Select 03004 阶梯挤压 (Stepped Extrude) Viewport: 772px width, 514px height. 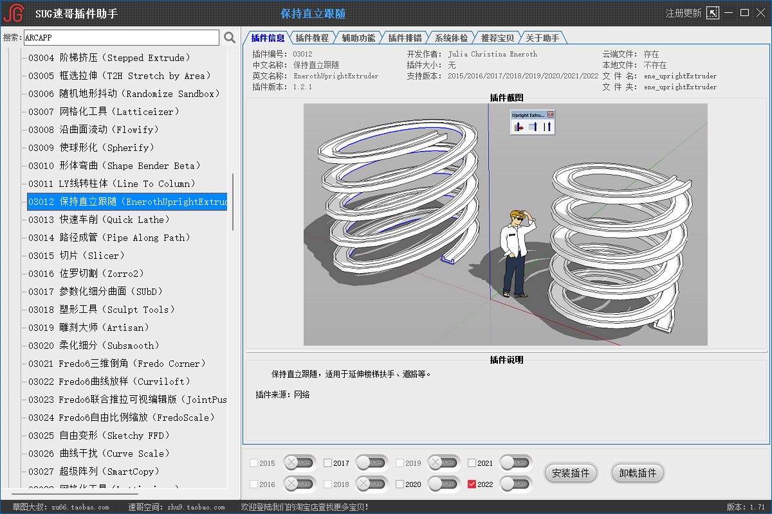(x=109, y=58)
